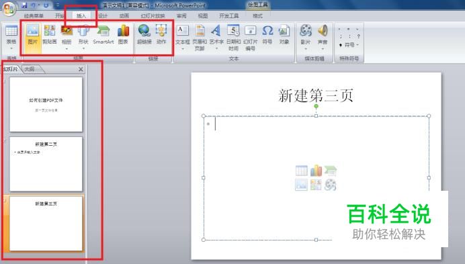Open the 格式 Format tab
The image size is (465, 264).
coord(257,15)
